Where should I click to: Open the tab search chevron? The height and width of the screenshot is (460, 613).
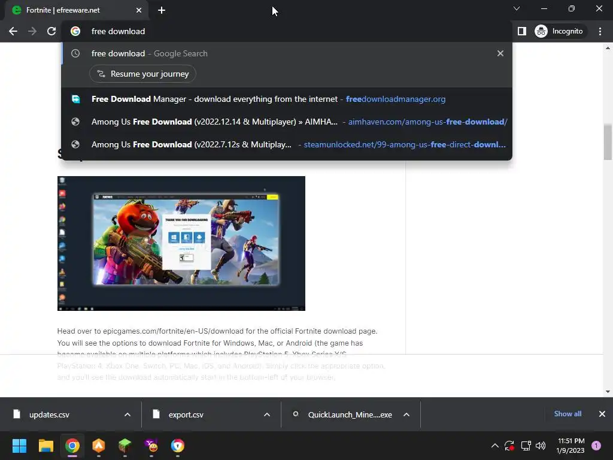coord(517,8)
